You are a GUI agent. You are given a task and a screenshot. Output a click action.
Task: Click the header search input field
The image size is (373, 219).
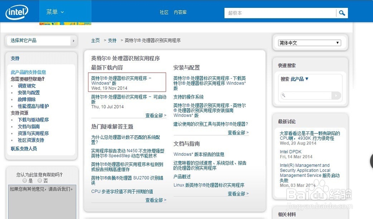click(x=280, y=13)
